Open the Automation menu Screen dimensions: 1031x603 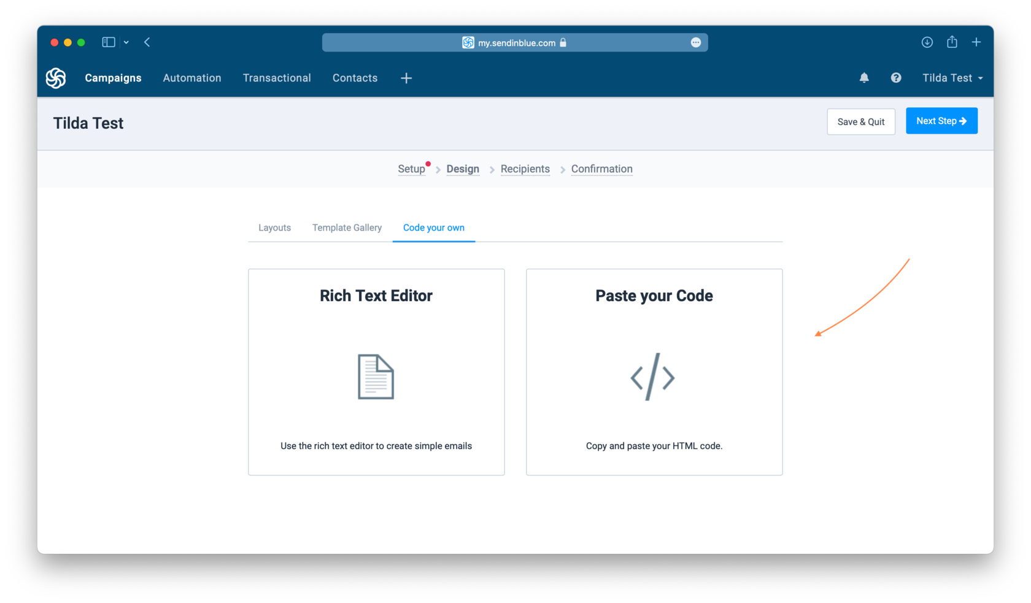[x=192, y=78]
